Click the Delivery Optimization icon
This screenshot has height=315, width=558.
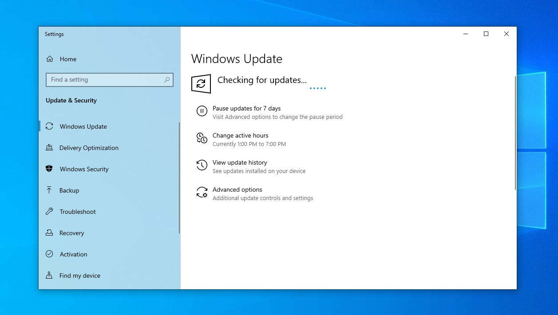(x=49, y=148)
